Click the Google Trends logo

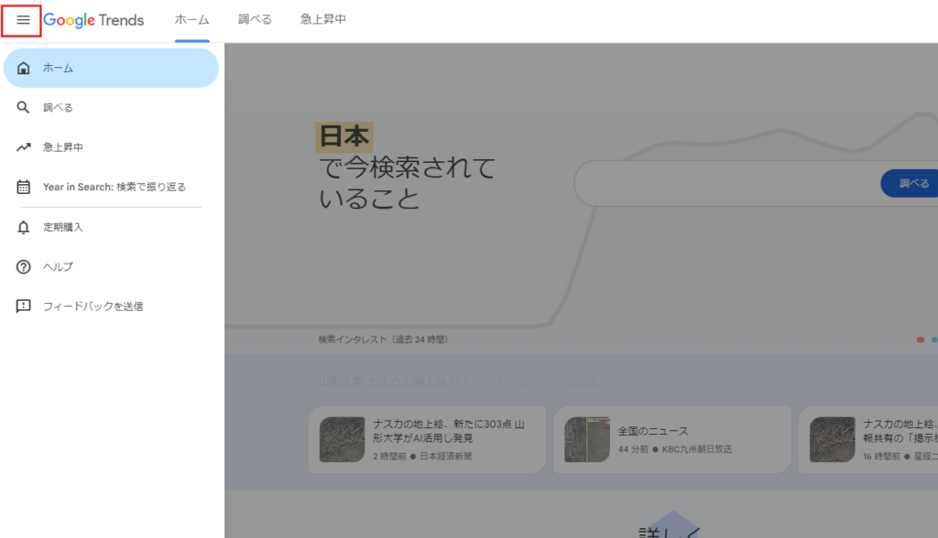coord(95,19)
